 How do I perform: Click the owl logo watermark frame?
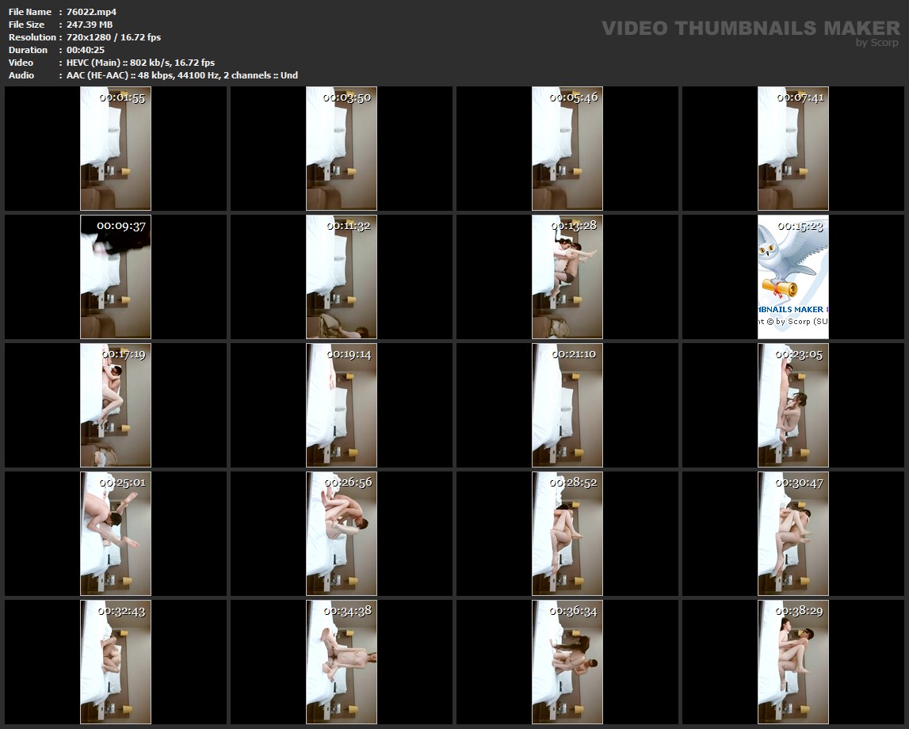click(x=793, y=277)
